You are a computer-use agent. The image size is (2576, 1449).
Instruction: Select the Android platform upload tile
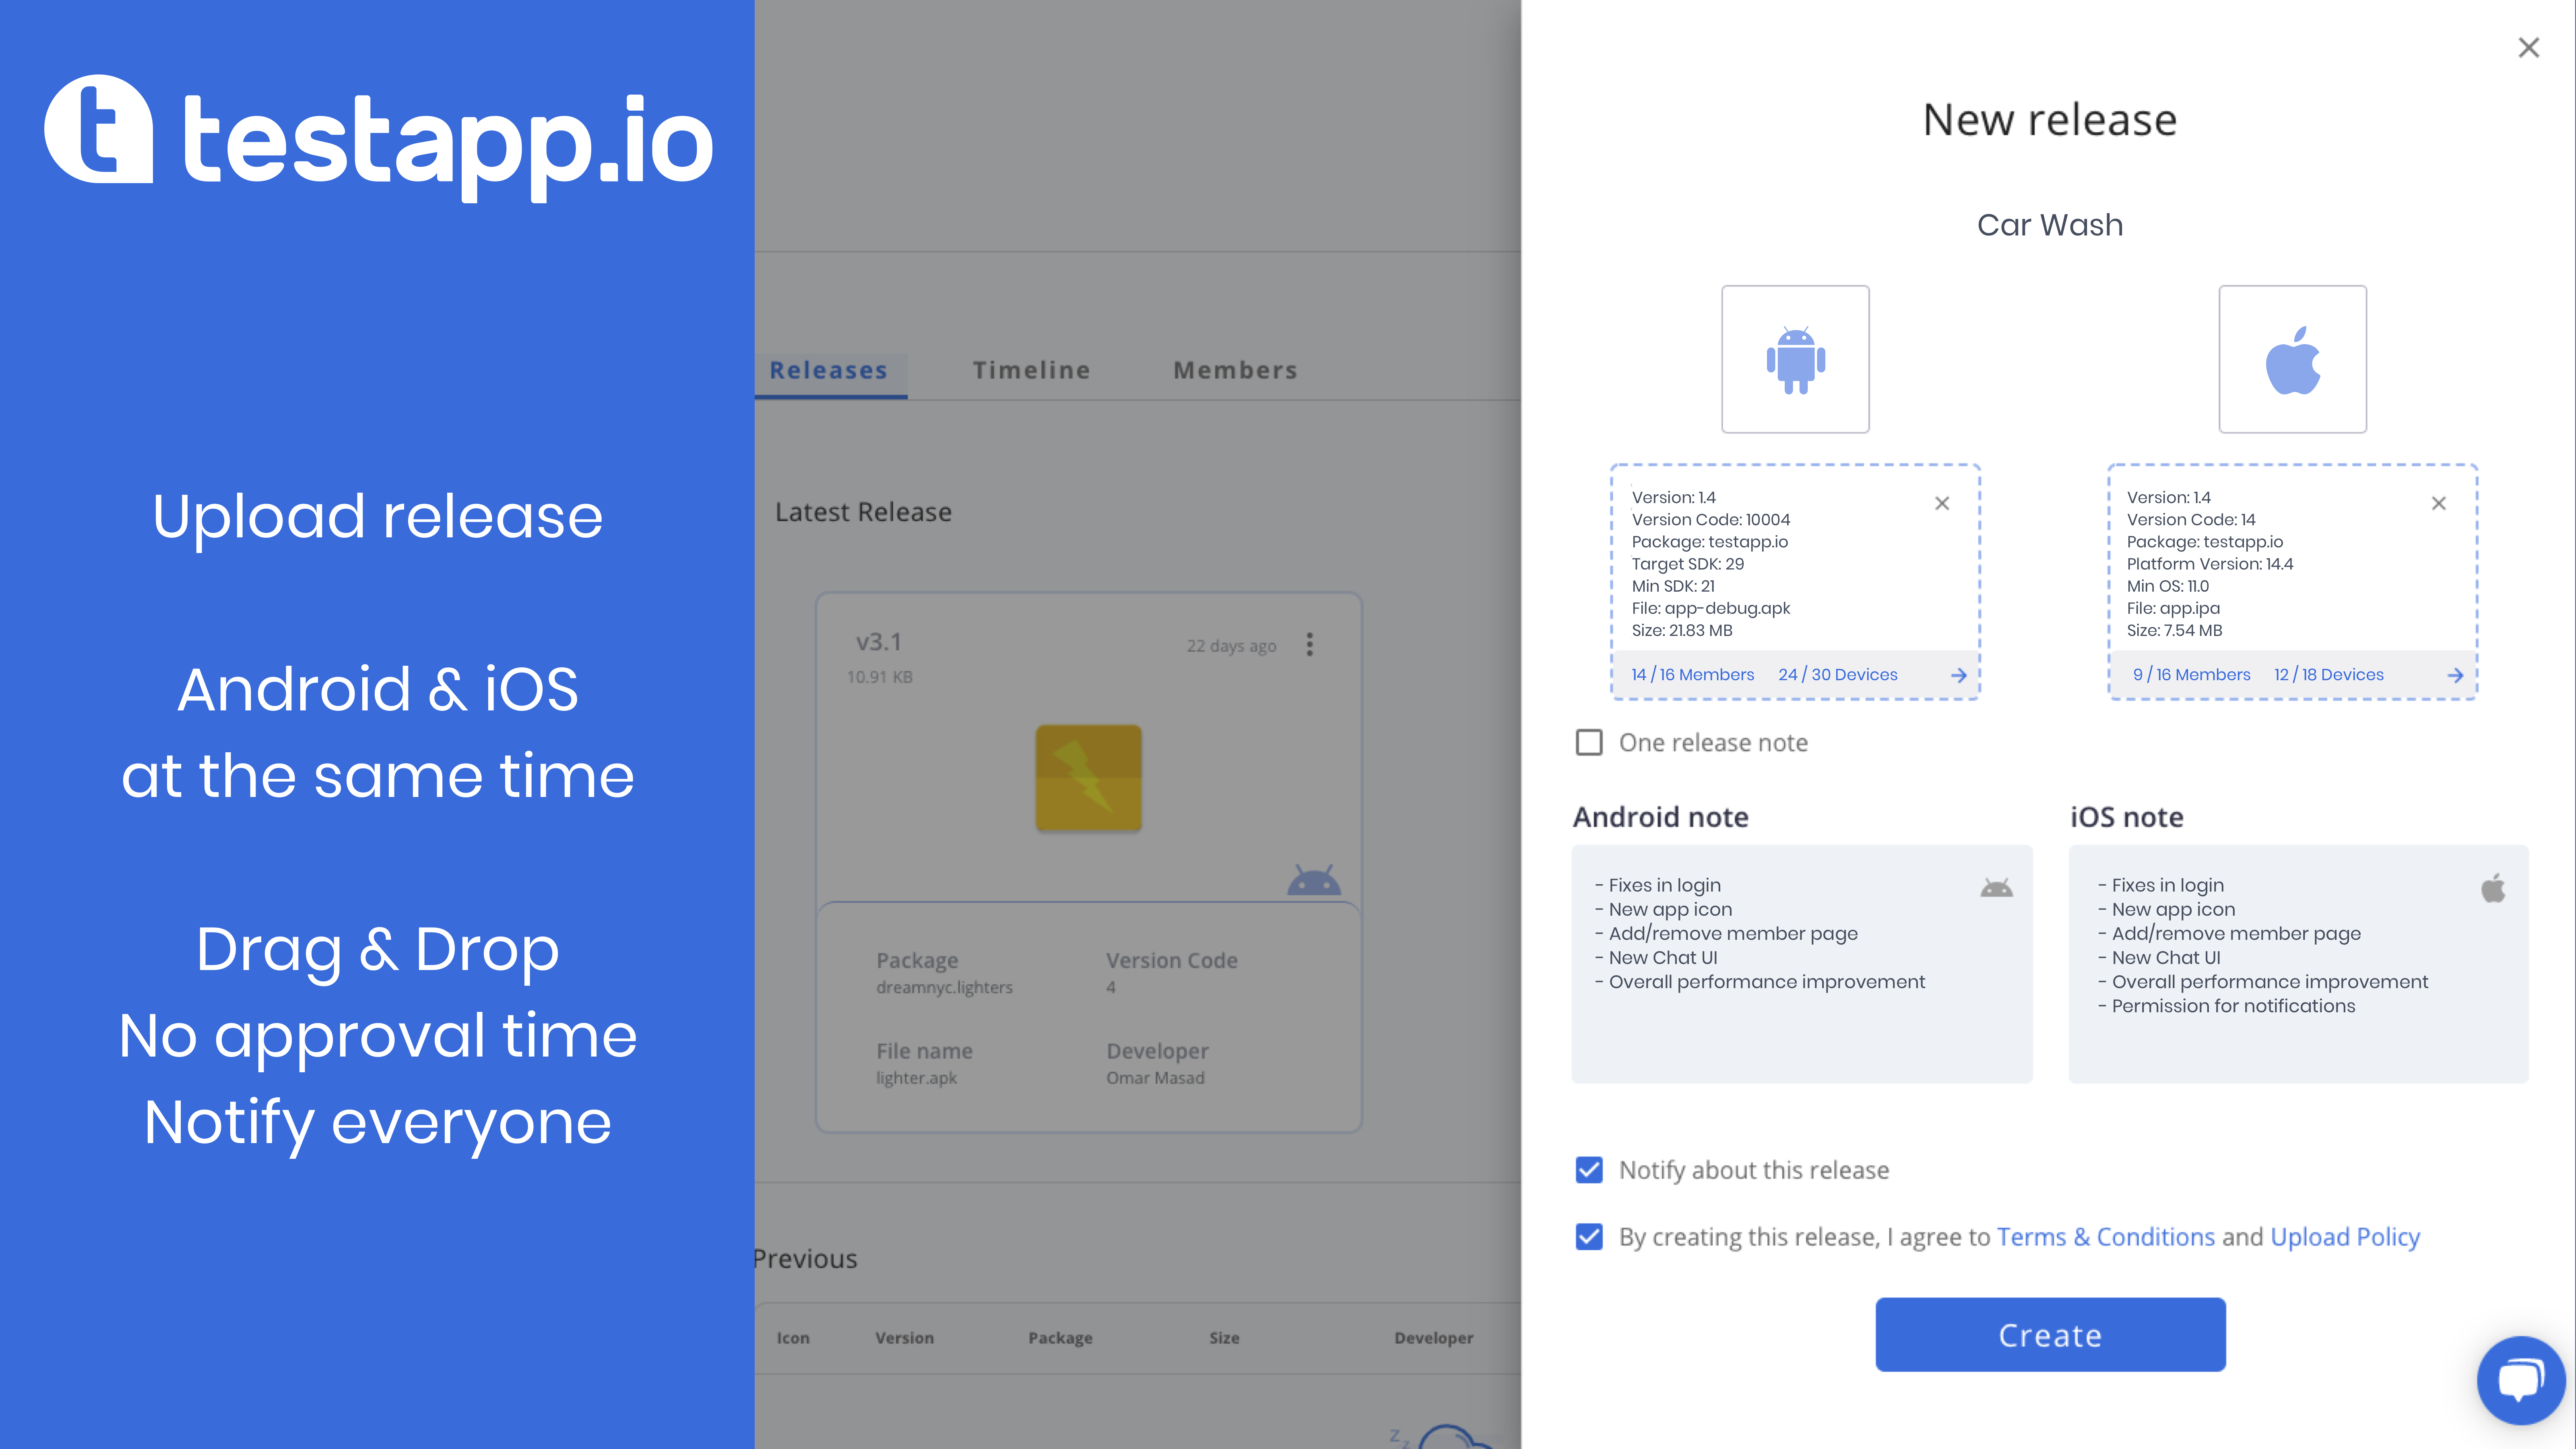tap(1795, 359)
